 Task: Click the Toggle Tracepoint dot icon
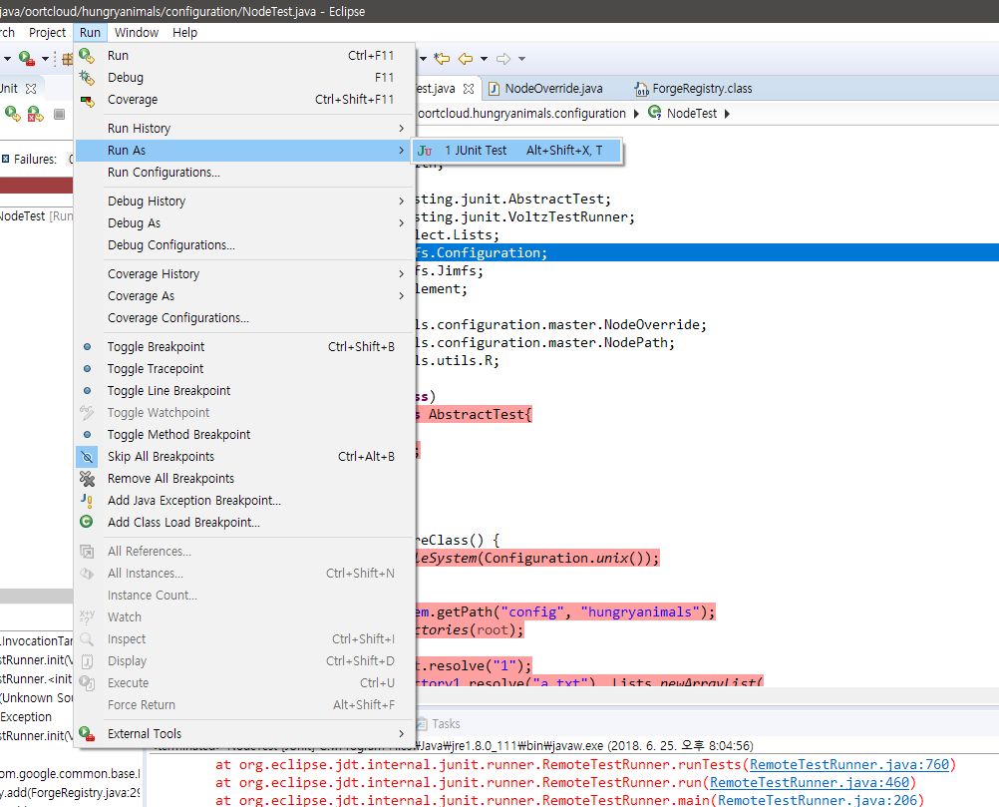88,368
